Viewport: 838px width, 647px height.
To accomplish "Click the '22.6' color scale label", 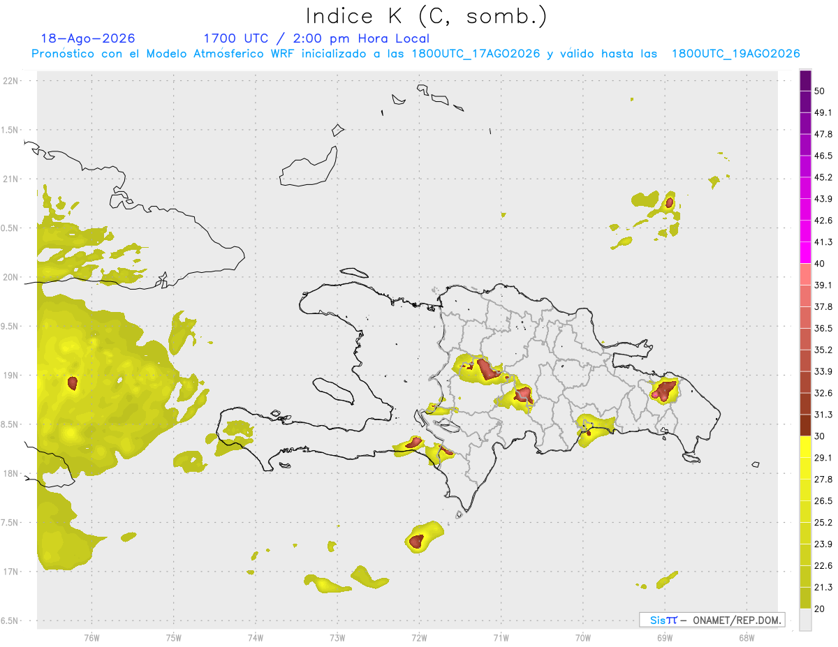I will click(823, 566).
